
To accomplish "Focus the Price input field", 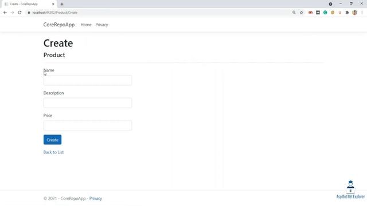I will 88,125.
